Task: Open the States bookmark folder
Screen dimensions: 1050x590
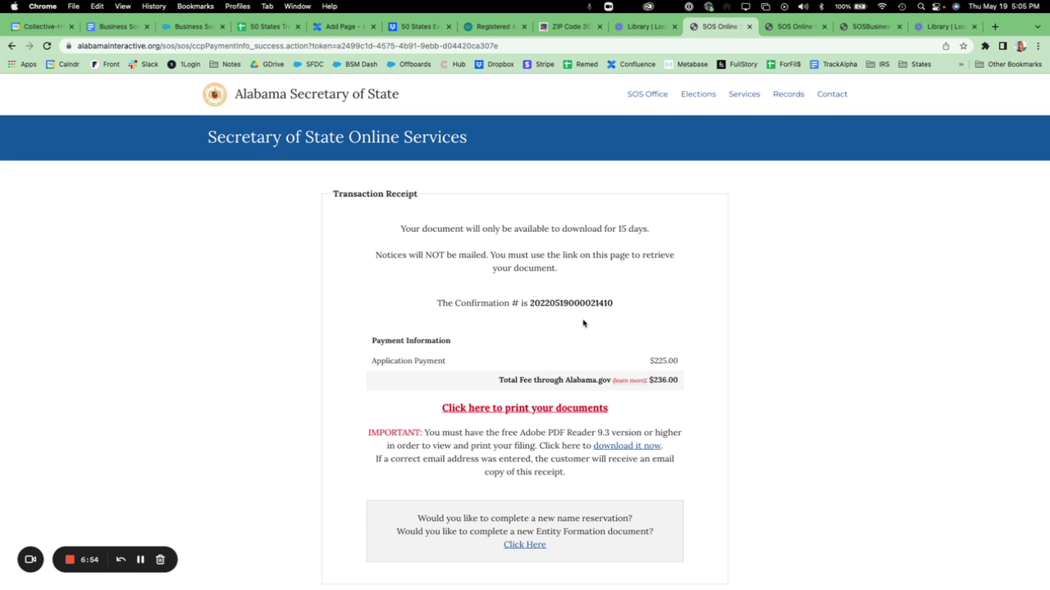Action: coord(915,64)
